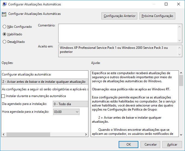Click the options panel scroll right arrow

[x=86, y=134]
